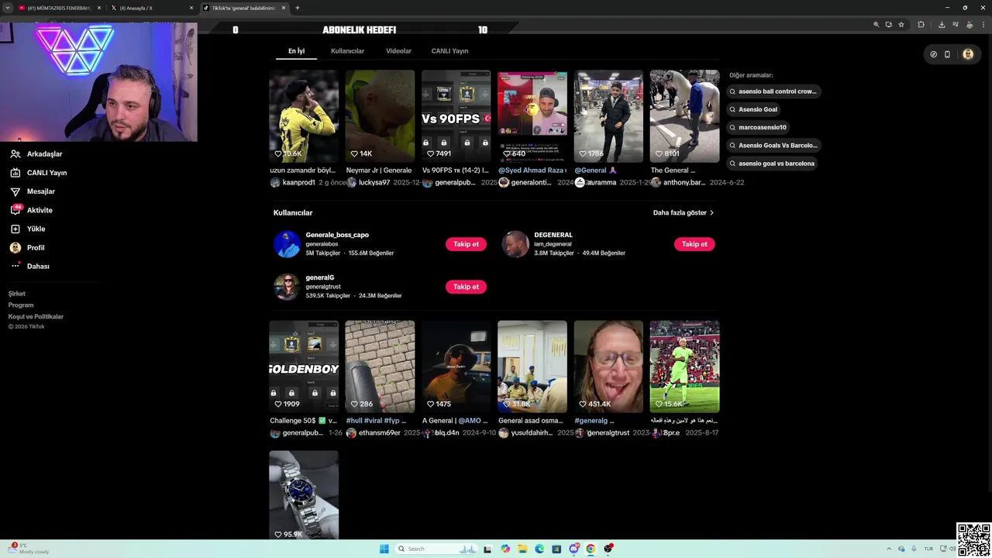Open the Chrome tab search dropdown
992x558 pixels.
point(9,8)
